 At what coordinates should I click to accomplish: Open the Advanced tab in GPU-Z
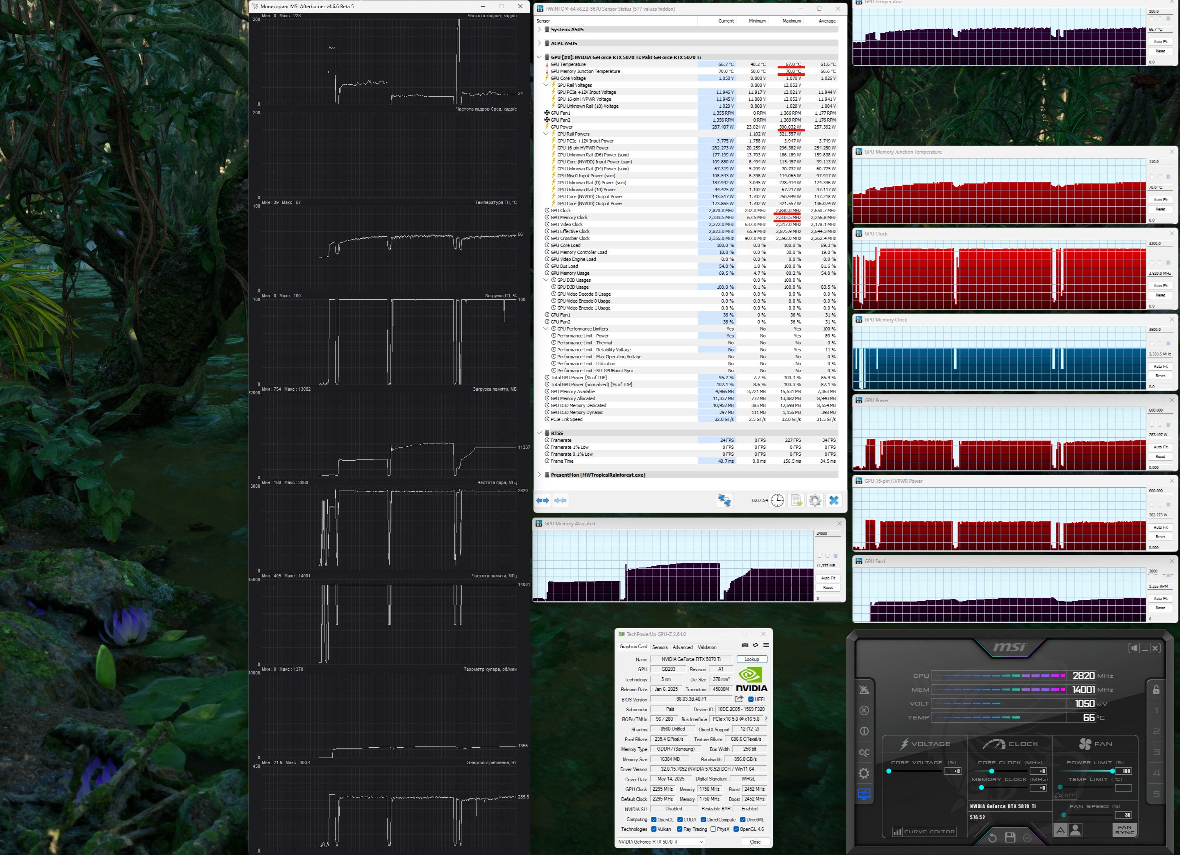pos(683,647)
